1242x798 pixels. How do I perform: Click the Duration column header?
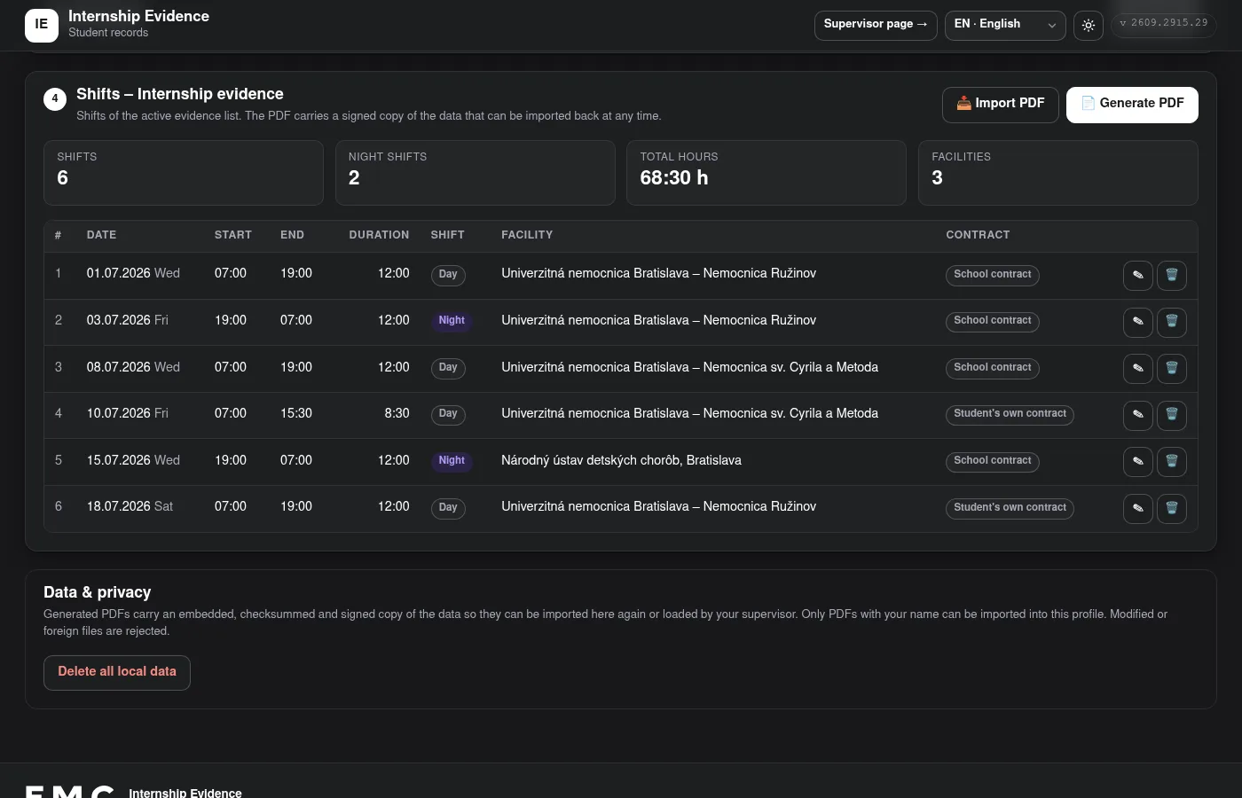click(x=379, y=235)
